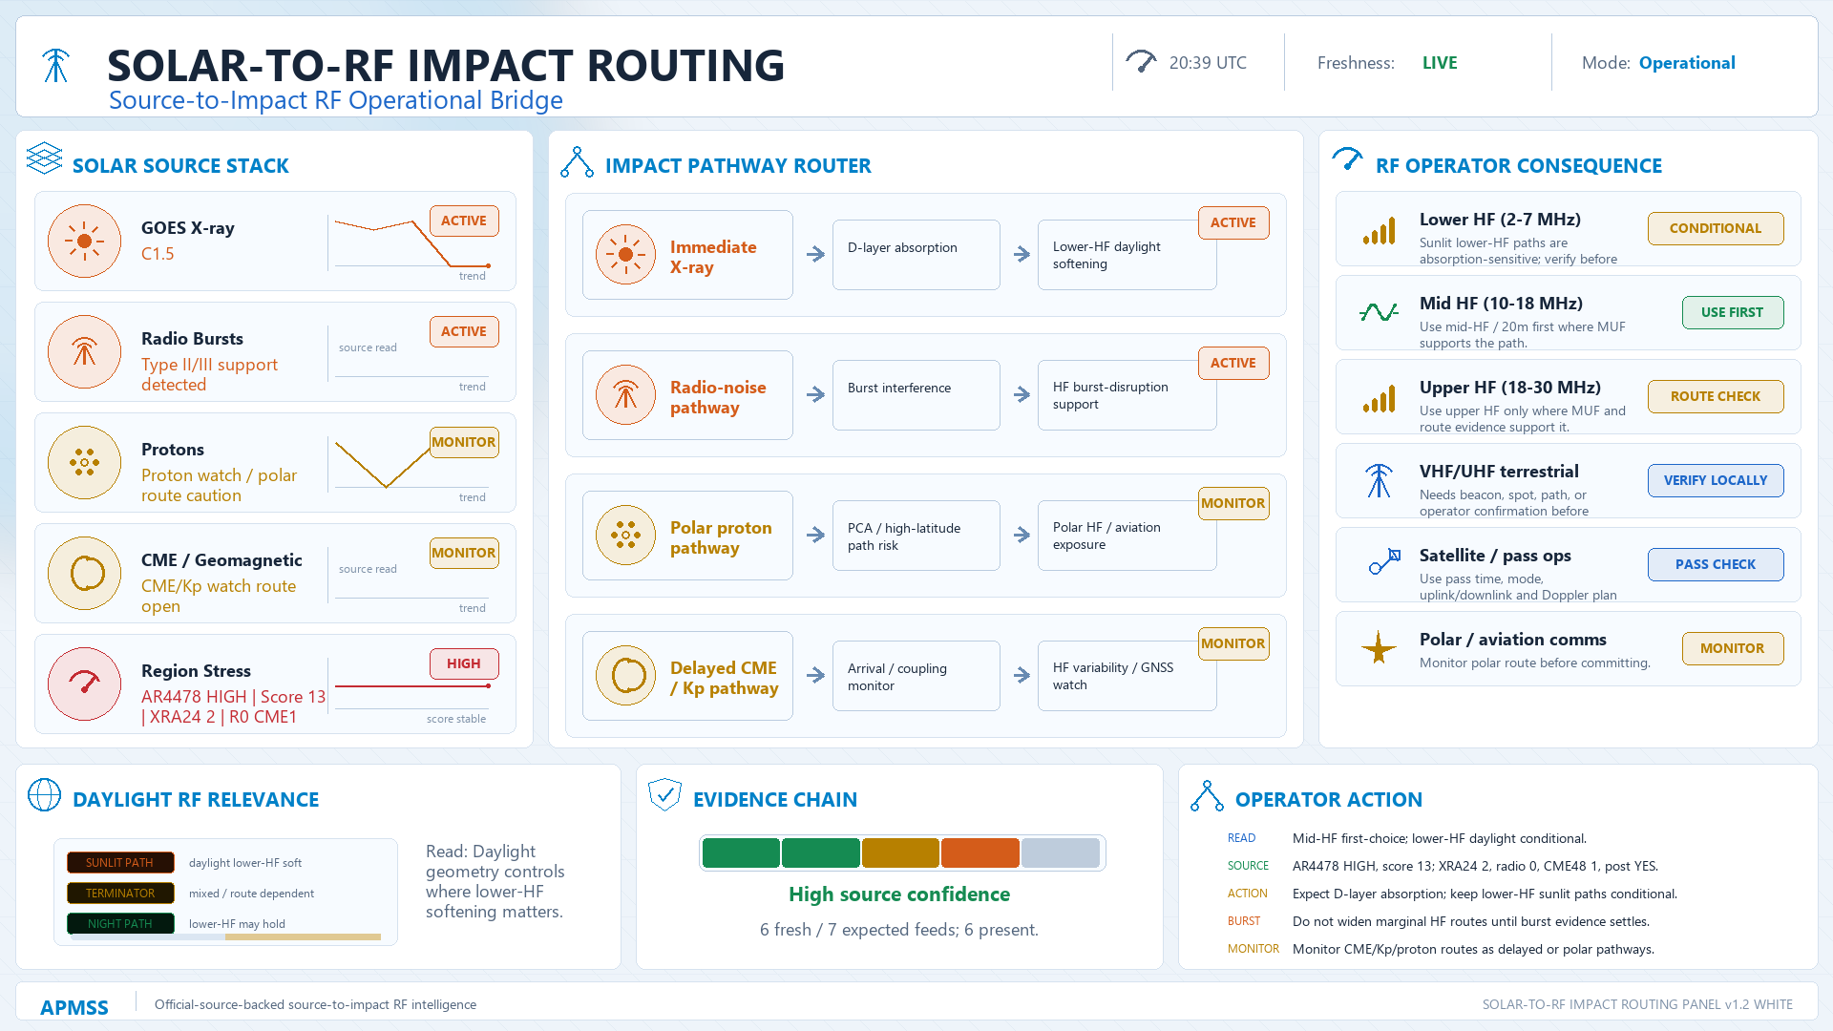Click the USE FIRST badge for Mid HF
The width and height of the screenshot is (1833, 1031).
coord(1732,312)
